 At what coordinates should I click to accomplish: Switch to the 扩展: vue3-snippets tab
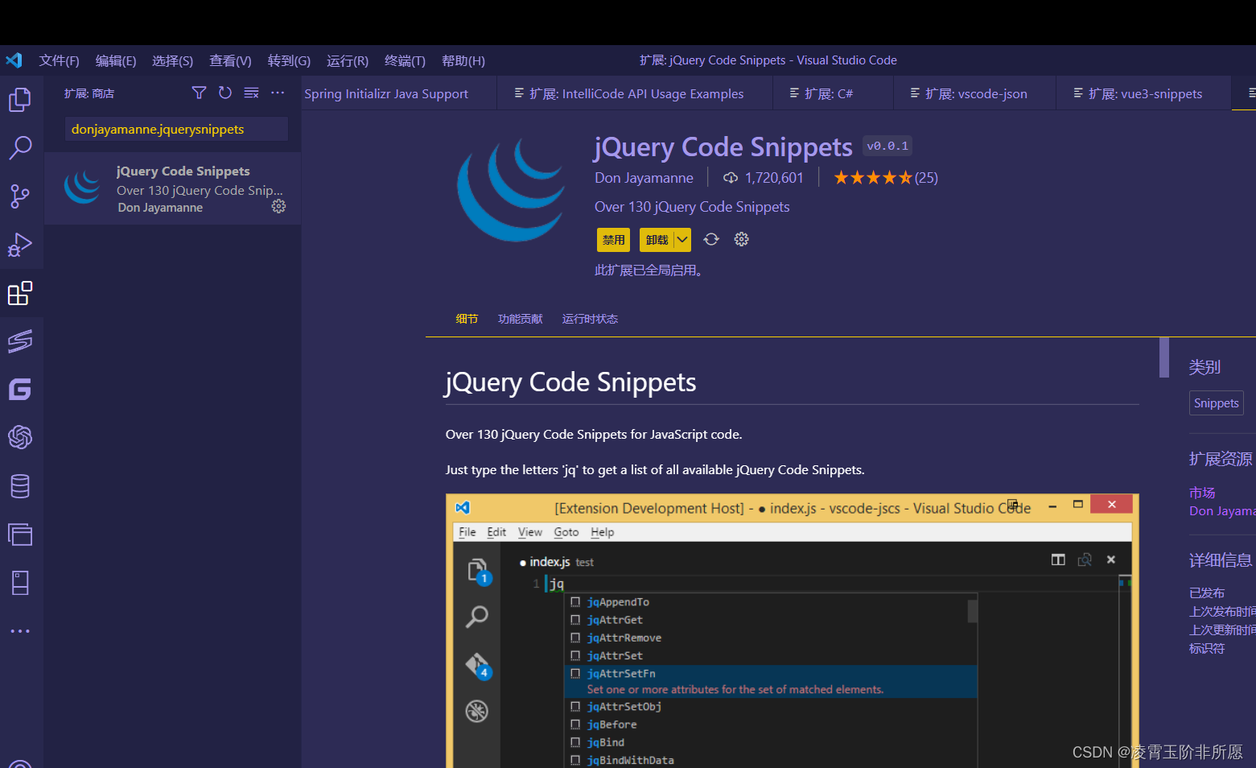pos(1143,93)
